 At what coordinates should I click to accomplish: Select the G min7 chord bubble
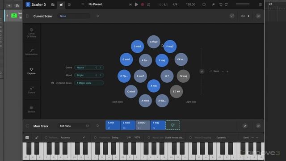pyautogui.click(x=126, y=59)
